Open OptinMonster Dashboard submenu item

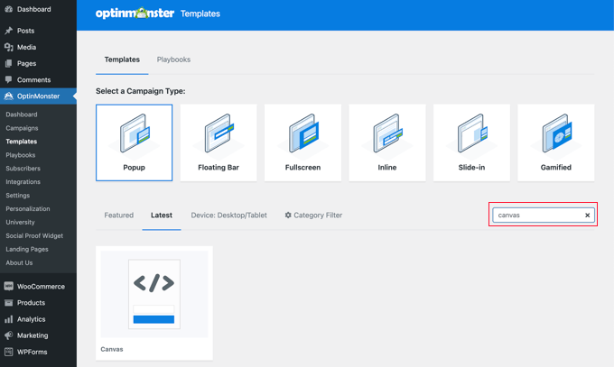(22, 115)
